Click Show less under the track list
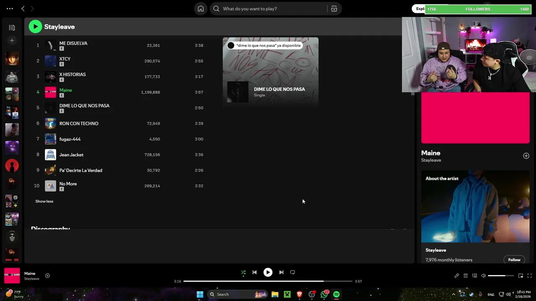The image size is (536, 301). [44, 202]
